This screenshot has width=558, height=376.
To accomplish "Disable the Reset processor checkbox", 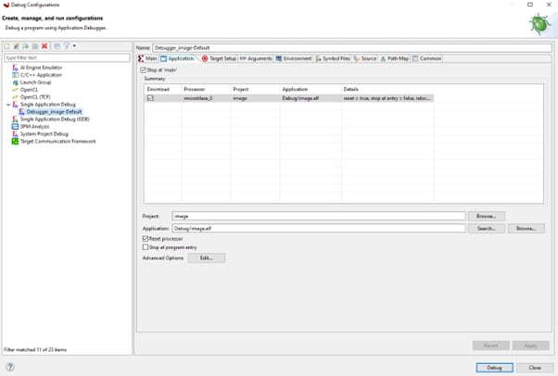I will tap(146, 239).
